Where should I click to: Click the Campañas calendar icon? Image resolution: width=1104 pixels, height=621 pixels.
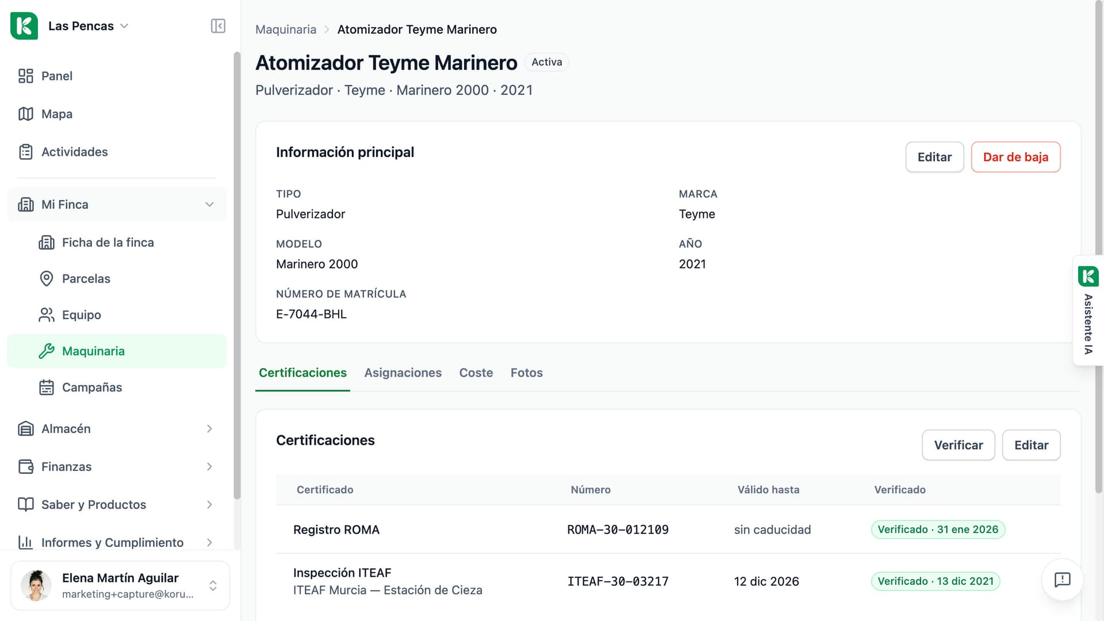[47, 388]
